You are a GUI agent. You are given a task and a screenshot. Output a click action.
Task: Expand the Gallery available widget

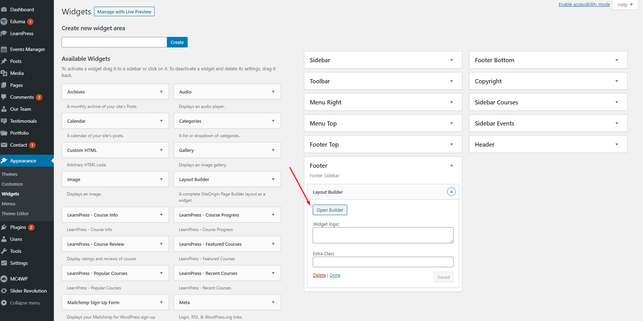coord(273,150)
